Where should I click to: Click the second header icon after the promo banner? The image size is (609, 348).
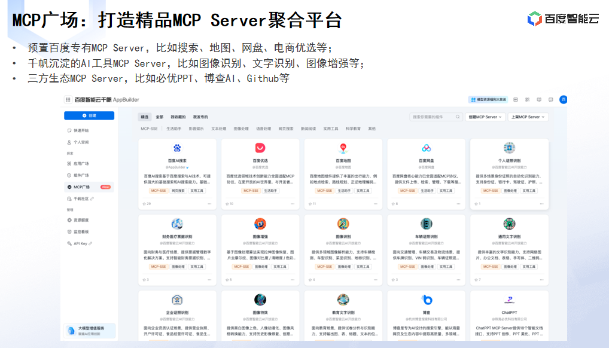[x=527, y=99]
